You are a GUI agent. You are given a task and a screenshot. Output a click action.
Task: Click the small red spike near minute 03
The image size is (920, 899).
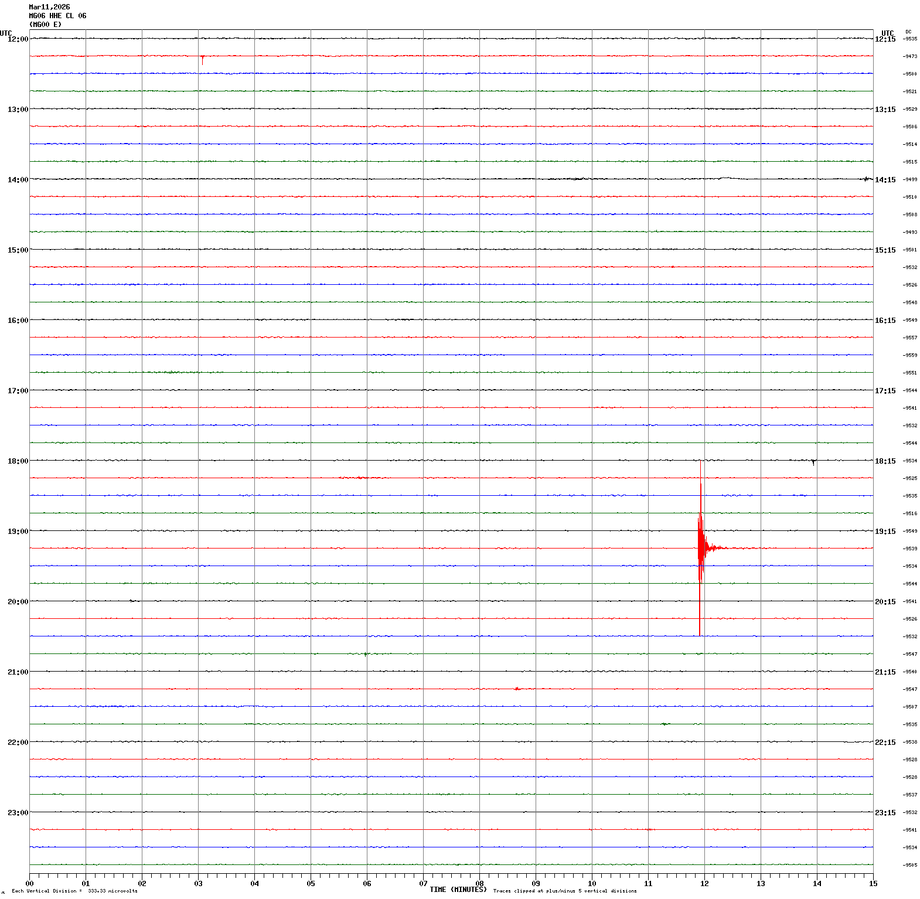(x=202, y=59)
